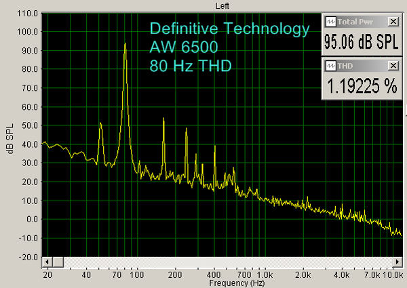Click the 'AW 6500' annotation text
The image size is (407, 288).
(184, 47)
